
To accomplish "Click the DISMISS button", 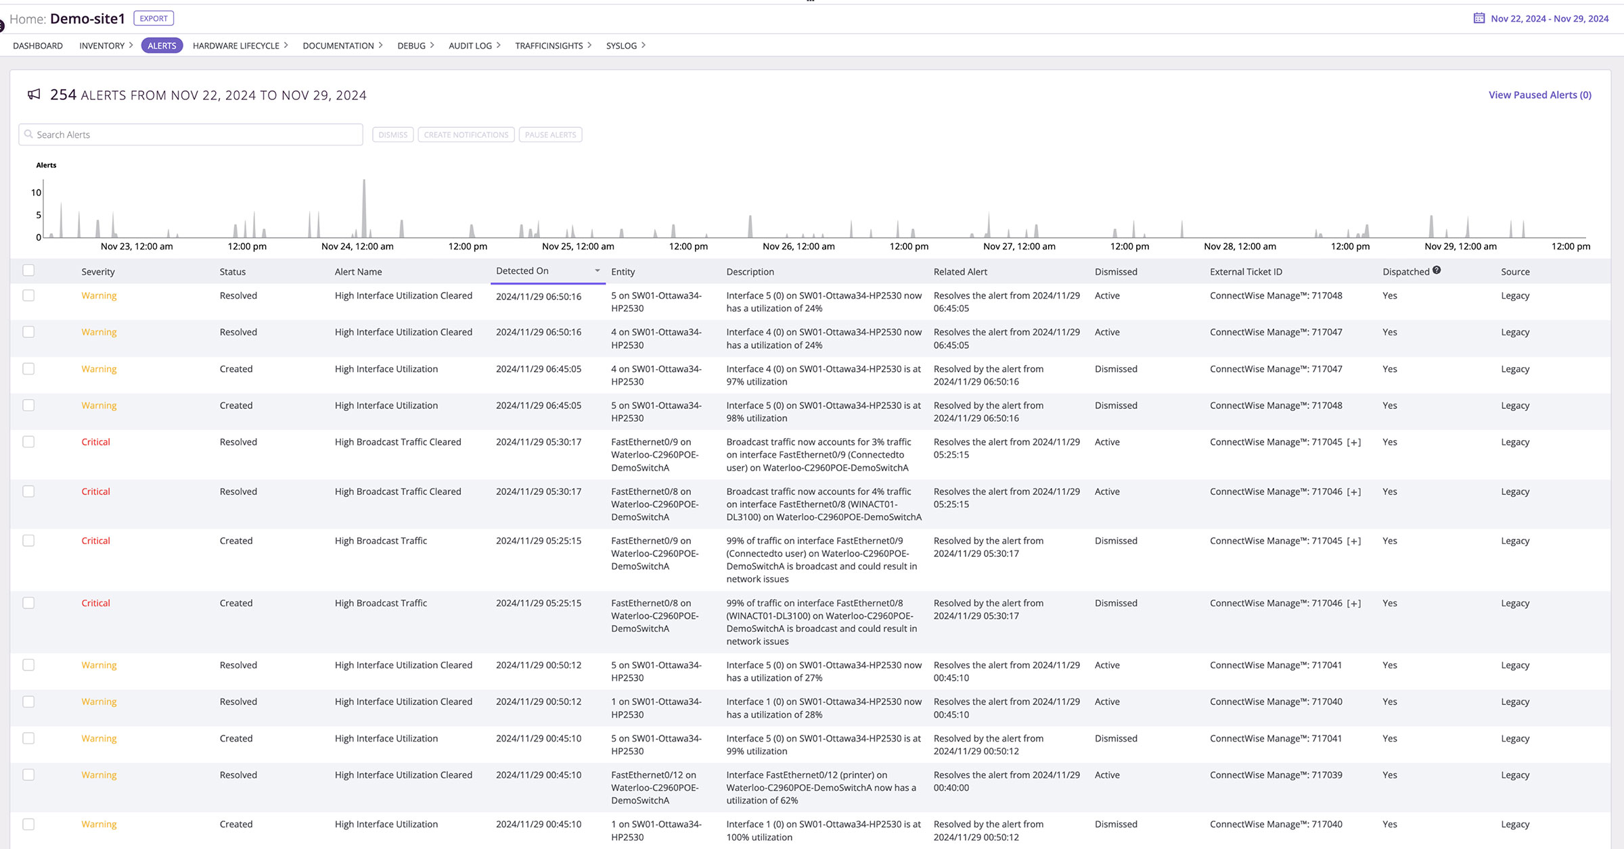I will [392, 134].
